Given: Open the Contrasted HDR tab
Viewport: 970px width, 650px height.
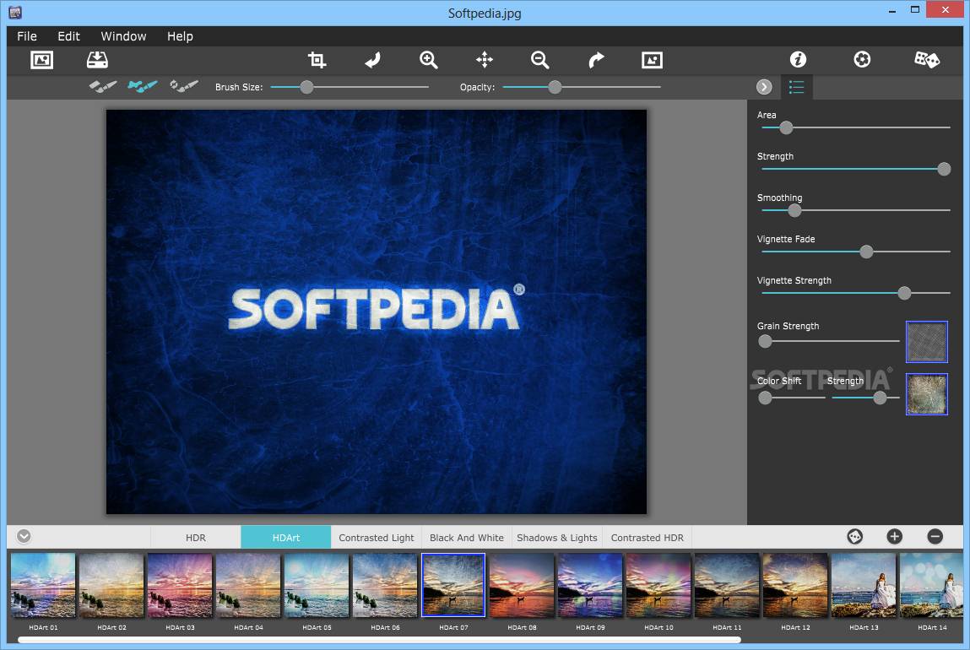Looking at the screenshot, I should (x=647, y=538).
